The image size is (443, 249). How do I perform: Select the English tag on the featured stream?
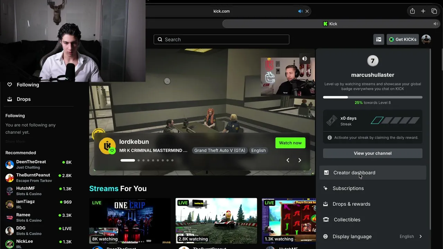pyautogui.click(x=259, y=150)
